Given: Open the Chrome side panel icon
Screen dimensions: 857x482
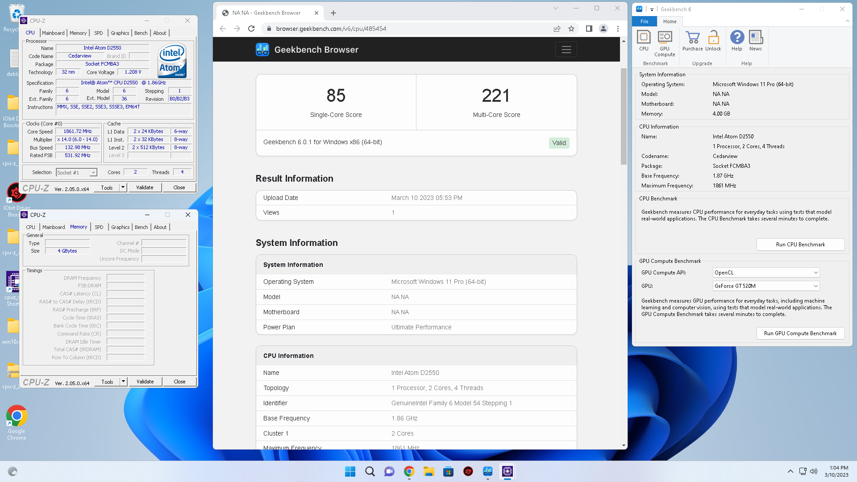Looking at the screenshot, I should (x=589, y=29).
